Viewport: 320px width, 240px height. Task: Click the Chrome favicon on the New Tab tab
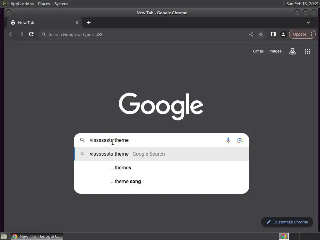[13, 22]
